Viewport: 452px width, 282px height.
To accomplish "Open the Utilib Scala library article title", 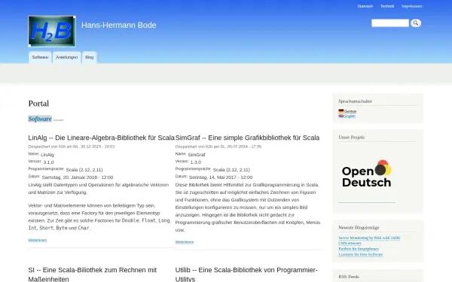I will 246,274.
